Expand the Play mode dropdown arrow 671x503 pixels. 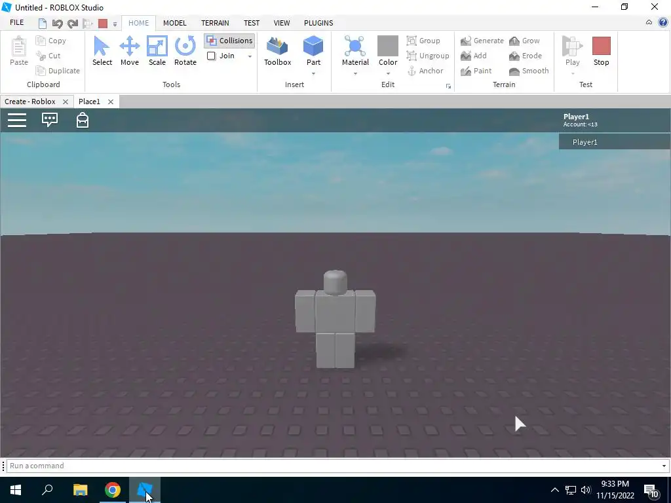(573, 74)
